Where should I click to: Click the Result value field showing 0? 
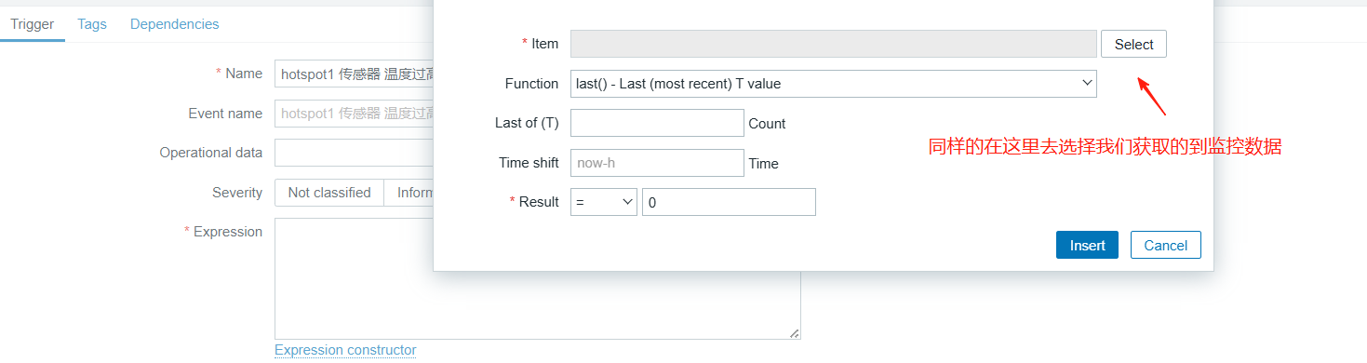coord(729,202)
